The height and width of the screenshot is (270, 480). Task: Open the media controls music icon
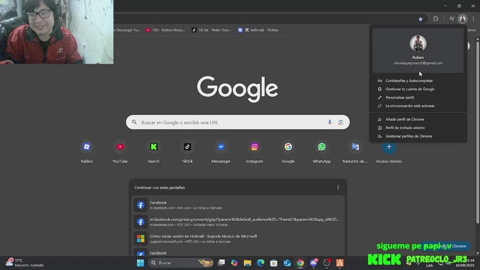tap(452, 19)
